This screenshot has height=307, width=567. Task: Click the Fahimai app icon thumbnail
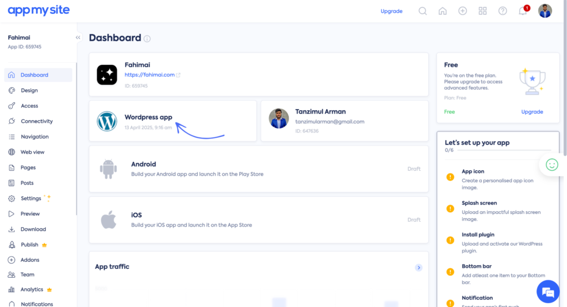pos(107,75)
